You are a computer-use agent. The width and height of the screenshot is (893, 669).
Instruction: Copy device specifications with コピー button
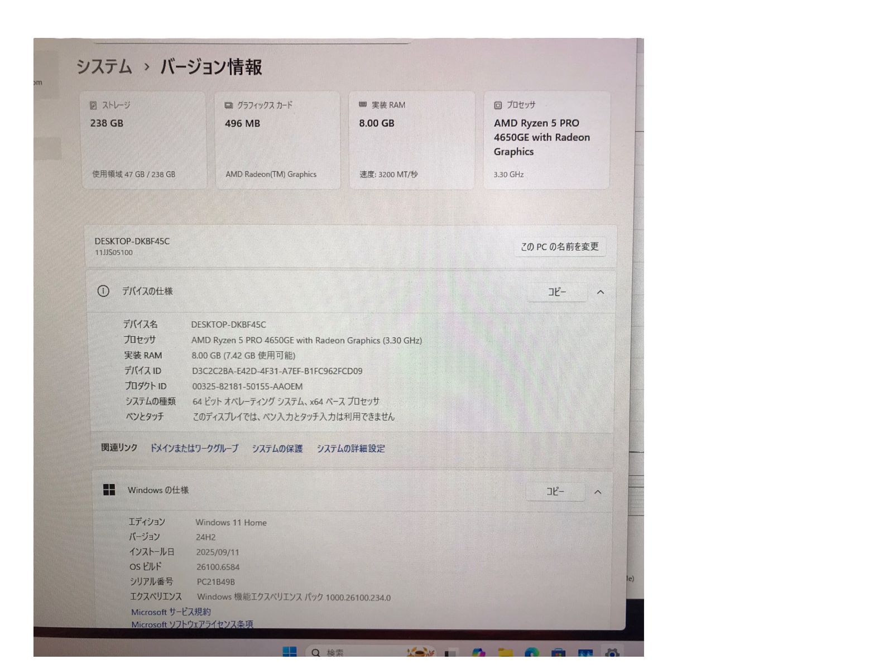tap(557, 292)
